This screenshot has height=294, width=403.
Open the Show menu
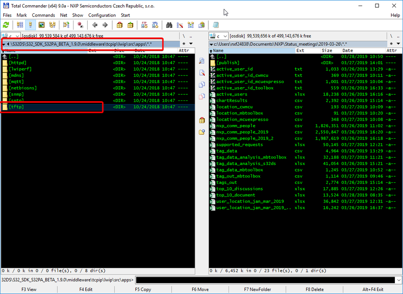(78, 15)
